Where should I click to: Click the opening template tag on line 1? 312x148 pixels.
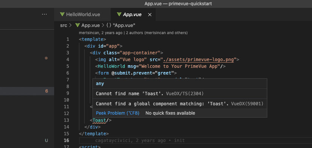point(92,39)
